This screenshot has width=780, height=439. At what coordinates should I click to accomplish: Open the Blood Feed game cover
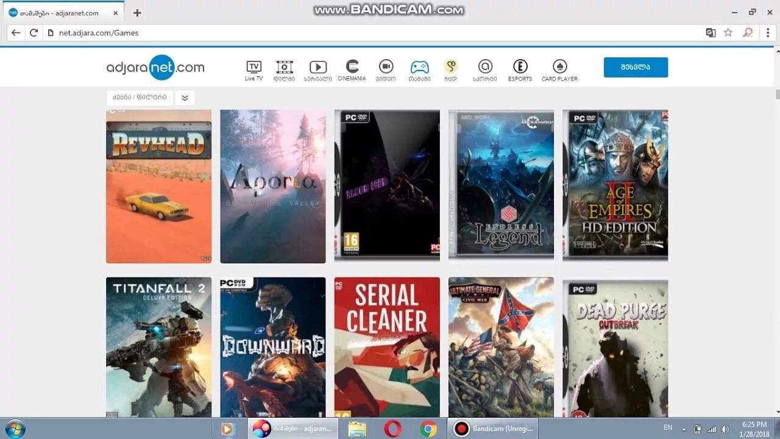click(387, 185)
